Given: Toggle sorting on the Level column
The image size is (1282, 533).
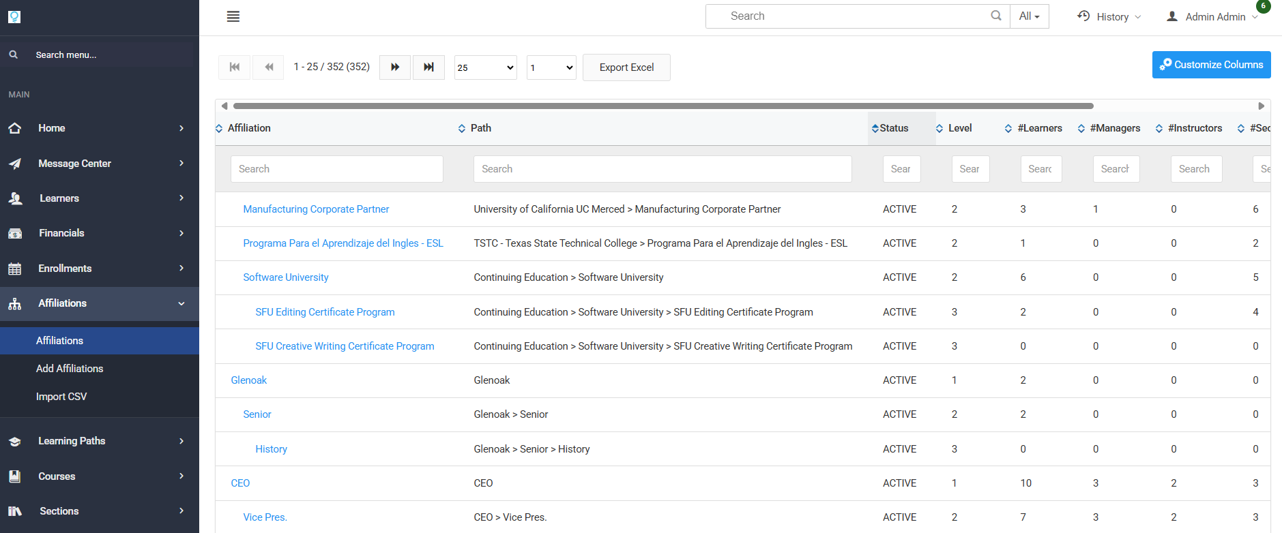Looking at the screenshot, I should click(959, 128).
